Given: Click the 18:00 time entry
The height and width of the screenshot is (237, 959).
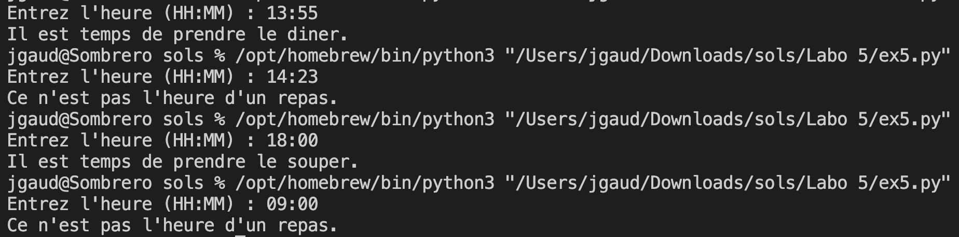Looking at the screenshot, I should coord(292,140).
